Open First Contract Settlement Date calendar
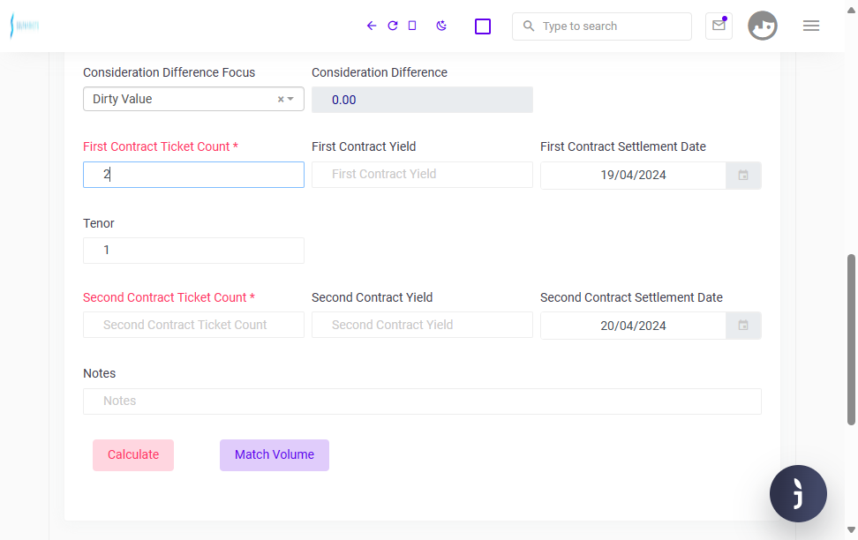858x540 pixels. click(x=743, y=175)
